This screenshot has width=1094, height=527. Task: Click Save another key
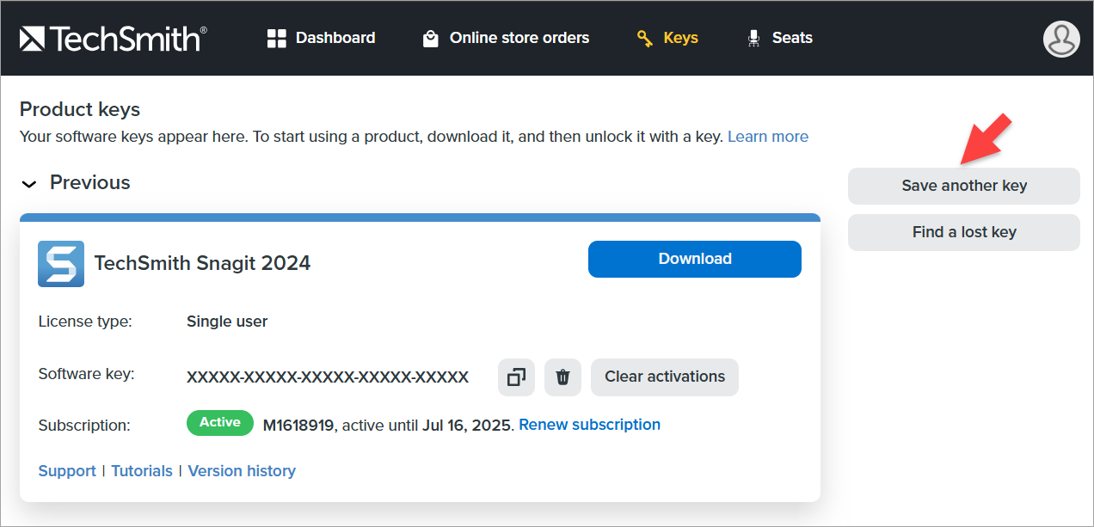point(963,186)
